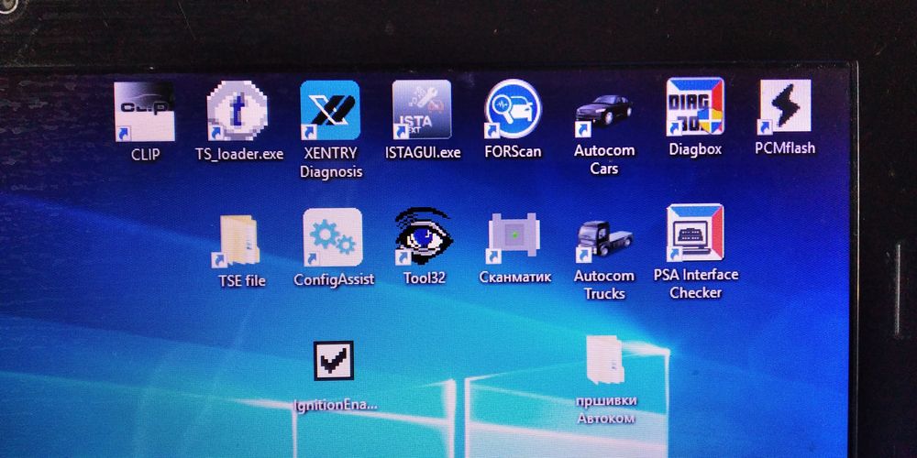Image resolution: width=917 pixels, height=458 pixels.
Task: Click the "пршивки Автоком" label
Action: tap(606, 410)
